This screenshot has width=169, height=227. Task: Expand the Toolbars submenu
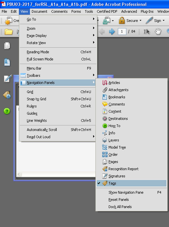[58, 75]
